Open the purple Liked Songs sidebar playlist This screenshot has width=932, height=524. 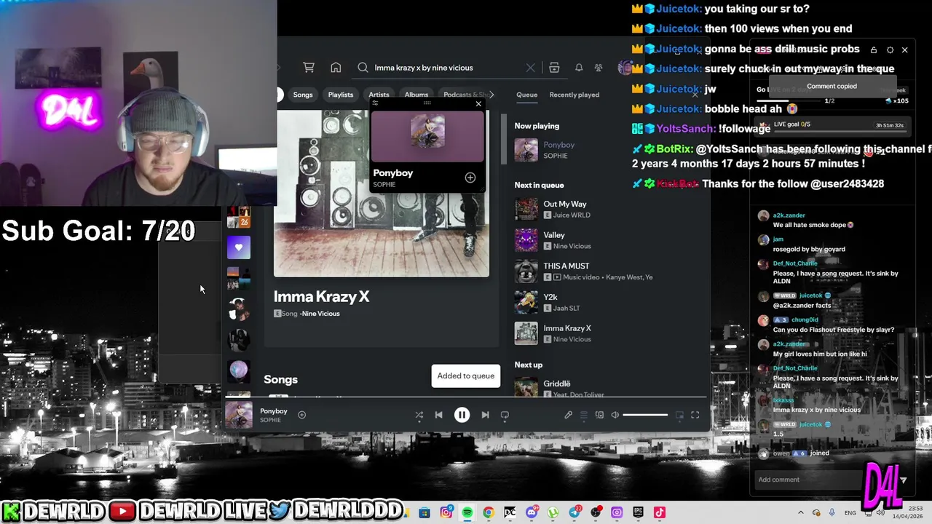[238, 247]
